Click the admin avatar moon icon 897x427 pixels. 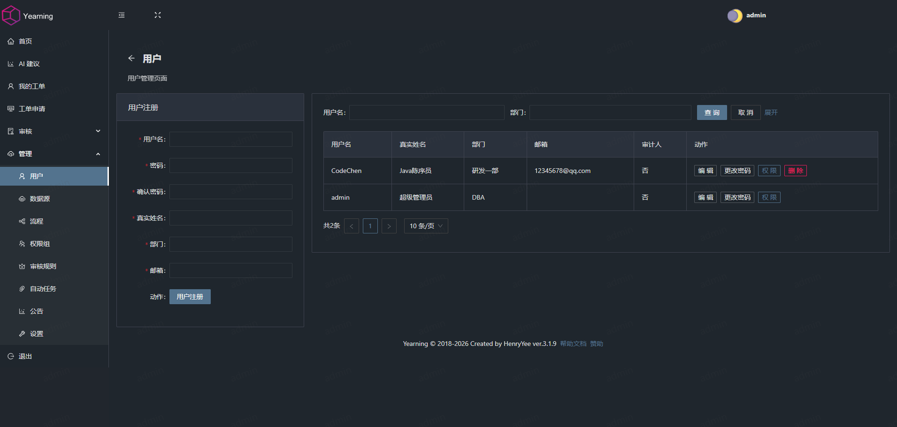click(x=735, y=15)
